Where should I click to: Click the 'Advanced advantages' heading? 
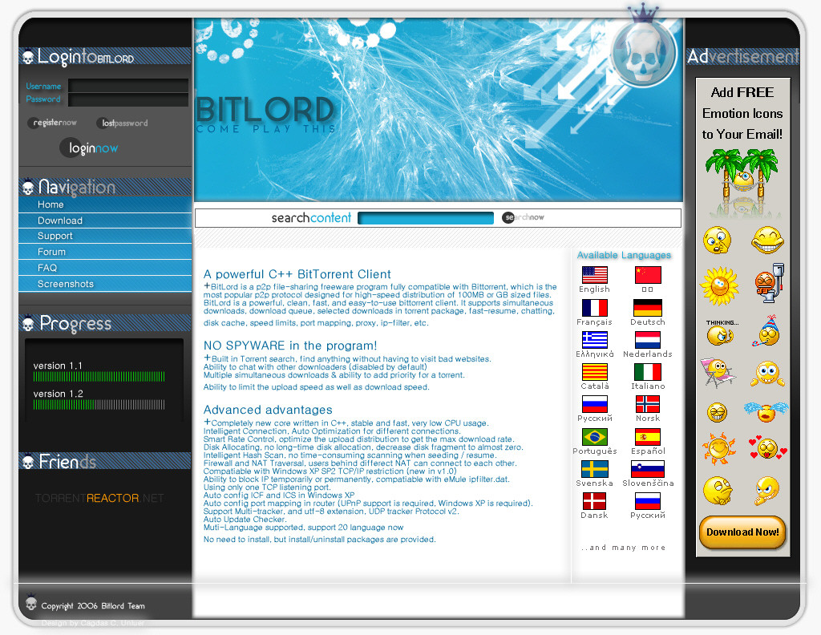pos(268,410)
